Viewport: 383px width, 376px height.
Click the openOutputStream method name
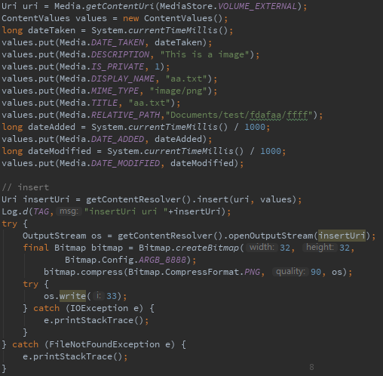pyautogui.click(x=271, y=236)
